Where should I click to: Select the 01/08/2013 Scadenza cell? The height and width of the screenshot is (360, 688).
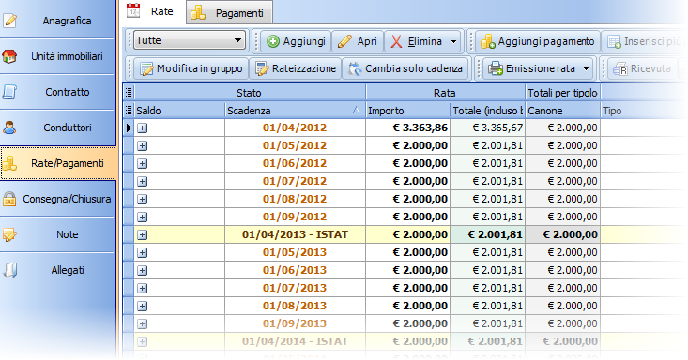[x=295, y=306]
